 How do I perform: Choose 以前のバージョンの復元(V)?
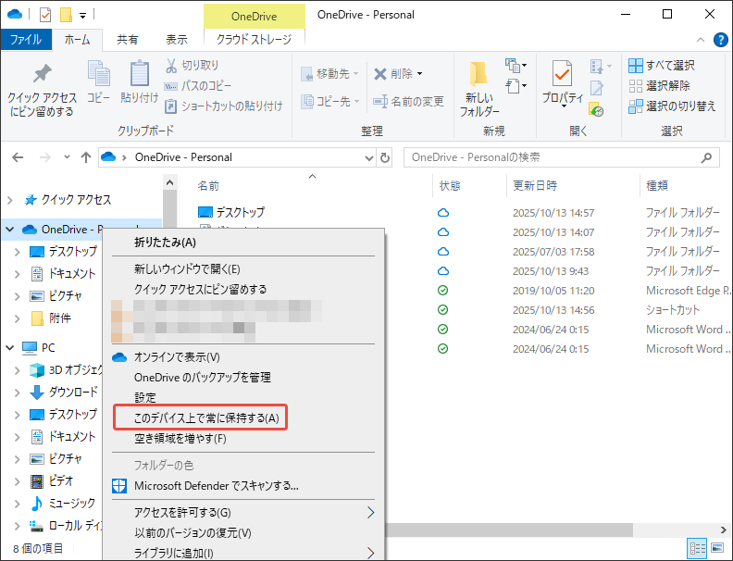(243, 533)
